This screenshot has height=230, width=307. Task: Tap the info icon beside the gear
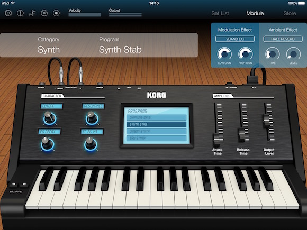[x=20, y=13]
